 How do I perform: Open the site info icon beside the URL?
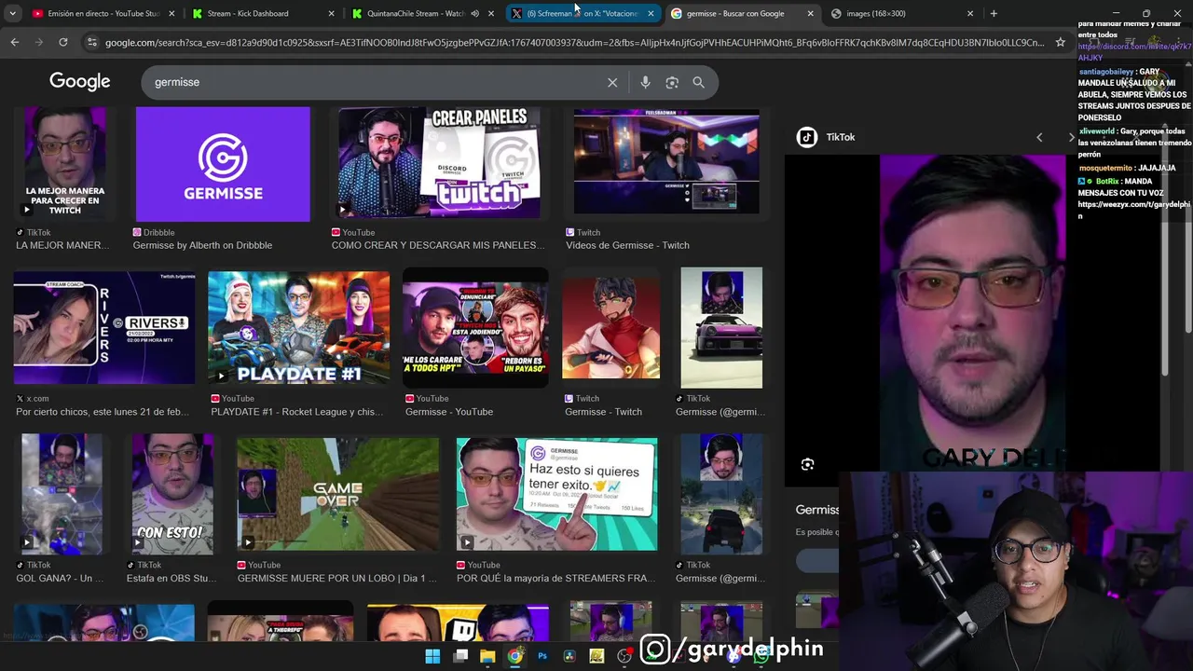(90, 42)
